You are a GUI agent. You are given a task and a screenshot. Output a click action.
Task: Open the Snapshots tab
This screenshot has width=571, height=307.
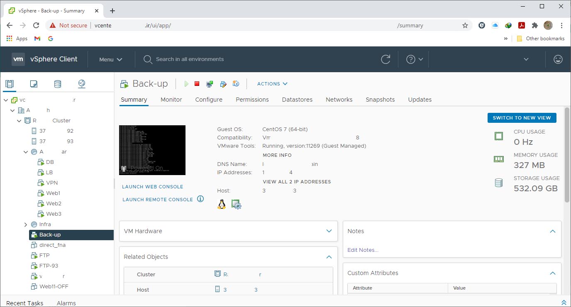(x=380, y=100)
